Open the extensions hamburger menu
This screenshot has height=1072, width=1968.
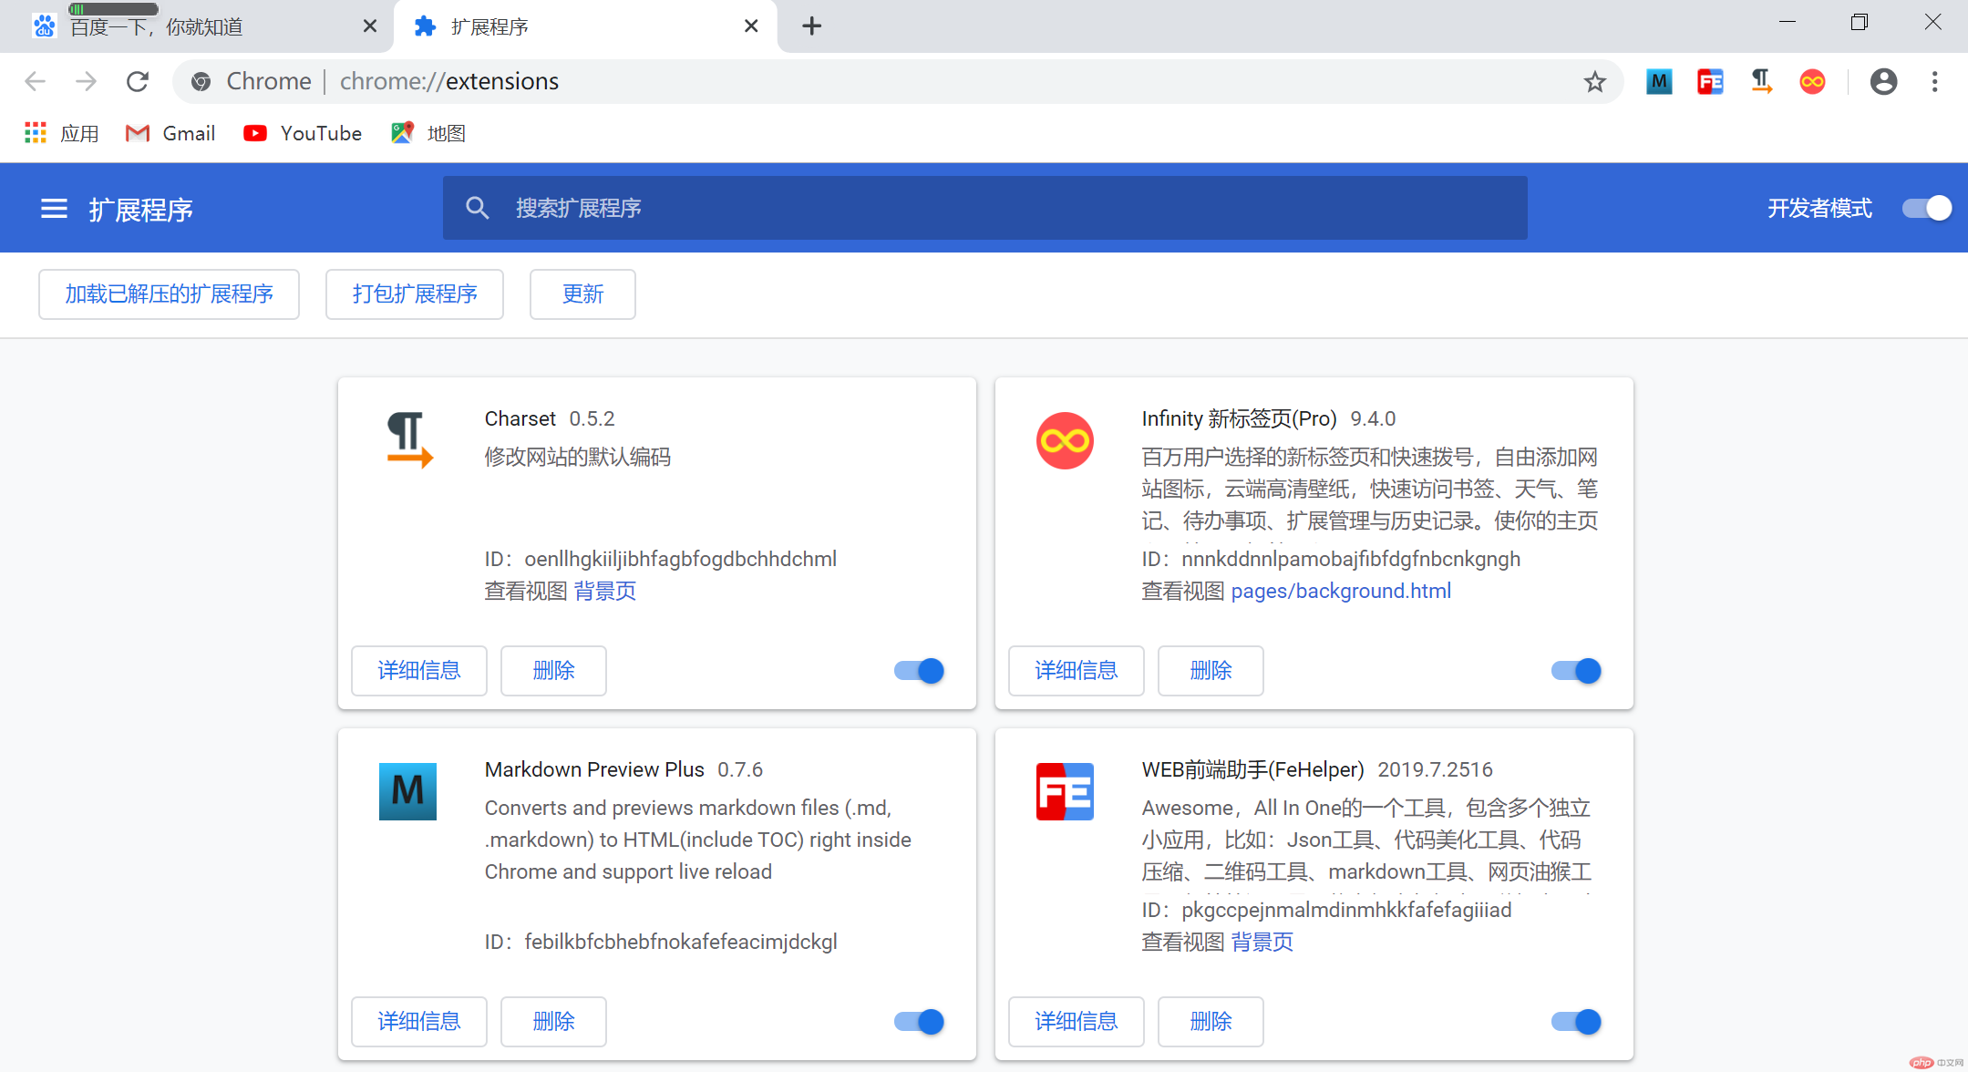point(55,209)
